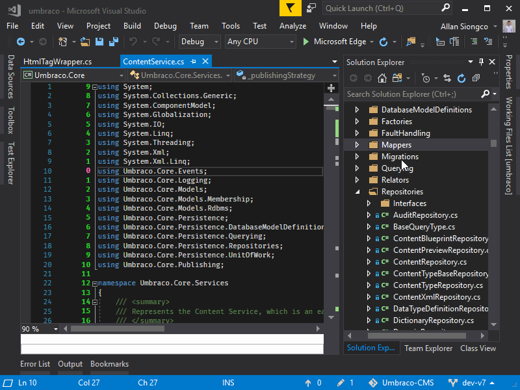520x390 pixels.
Task: Click the editor horizontal scrollbar thumb
Action: point(118,329)
